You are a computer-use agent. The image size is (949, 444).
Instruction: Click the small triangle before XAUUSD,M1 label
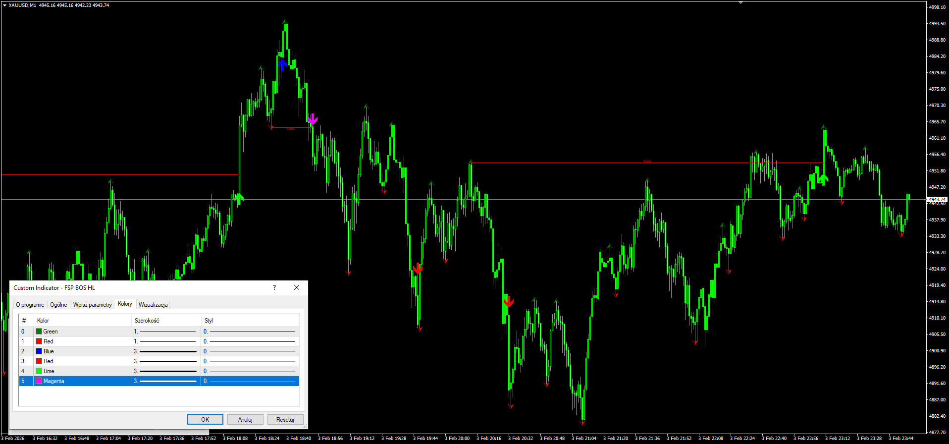(4, 5)
